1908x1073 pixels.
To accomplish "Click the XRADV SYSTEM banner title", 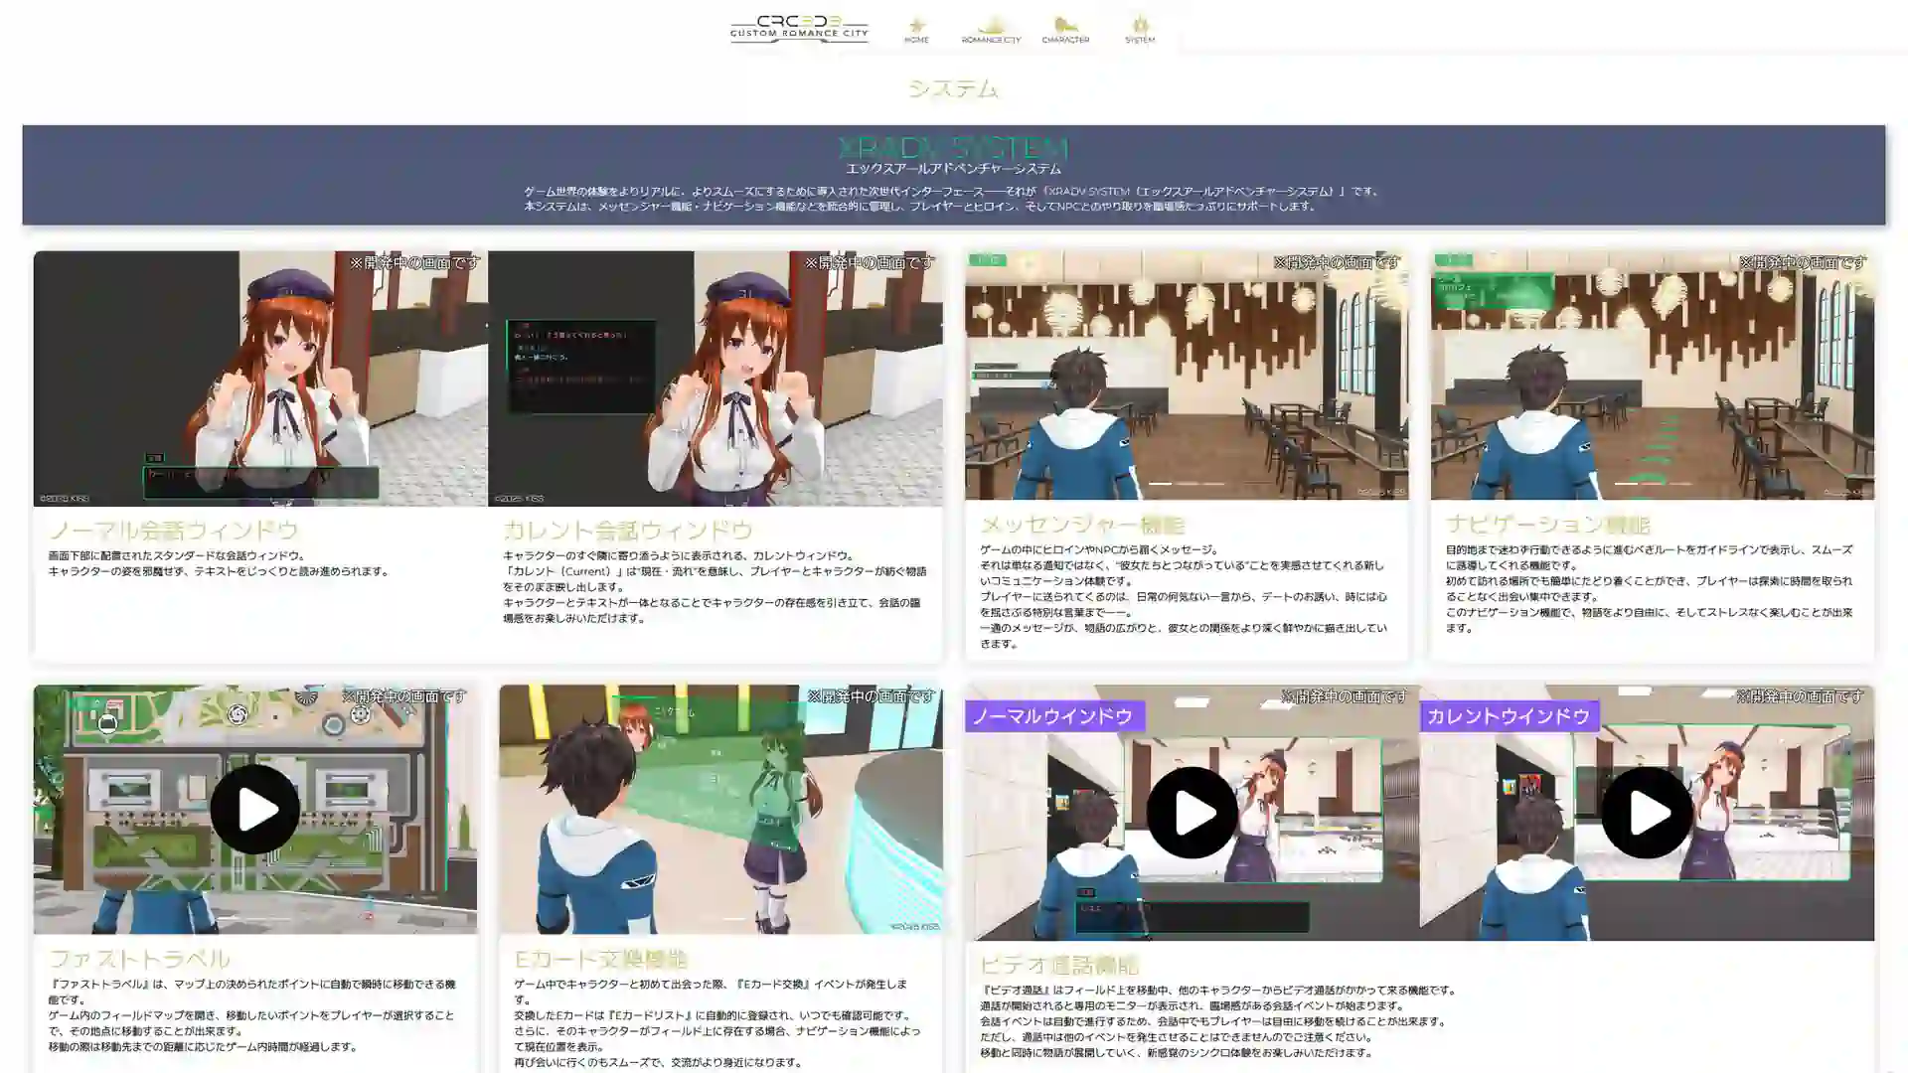I will pos(953,148).
